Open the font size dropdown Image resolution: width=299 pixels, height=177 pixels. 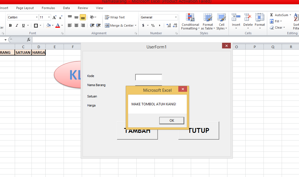48,17
